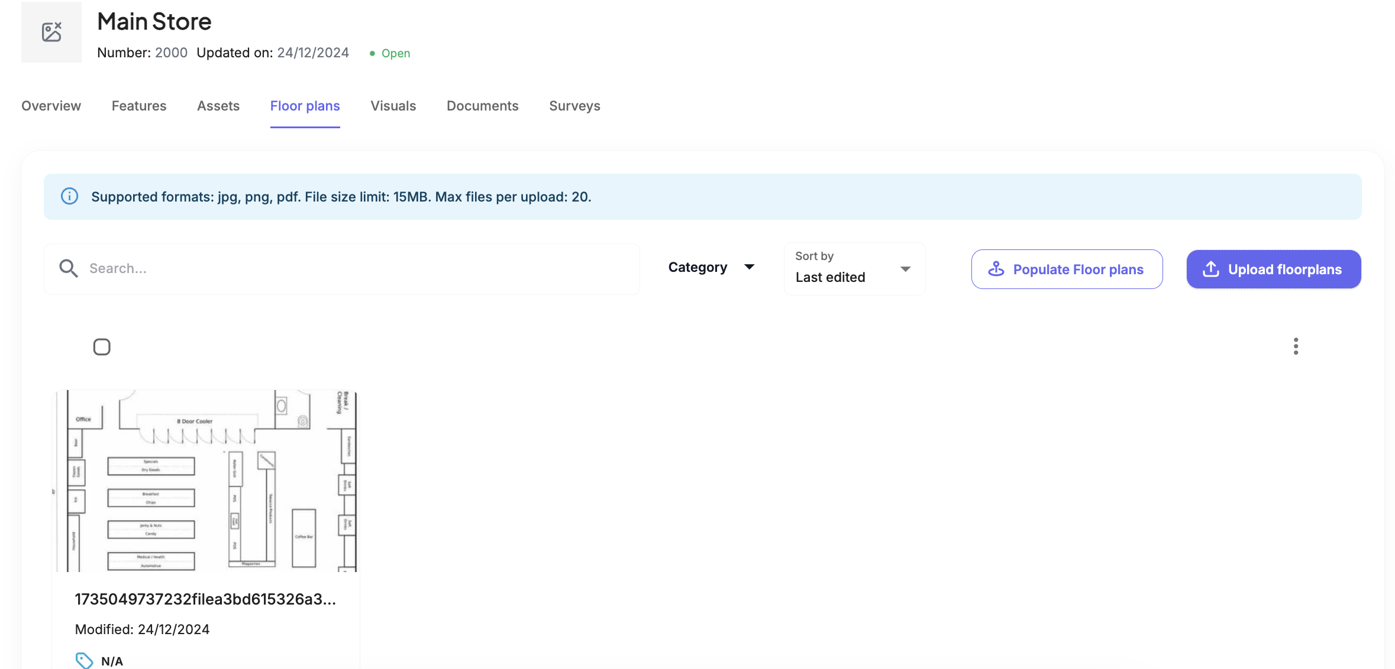
Task: Click the info icon in formats banner
Action: [69, 196]
